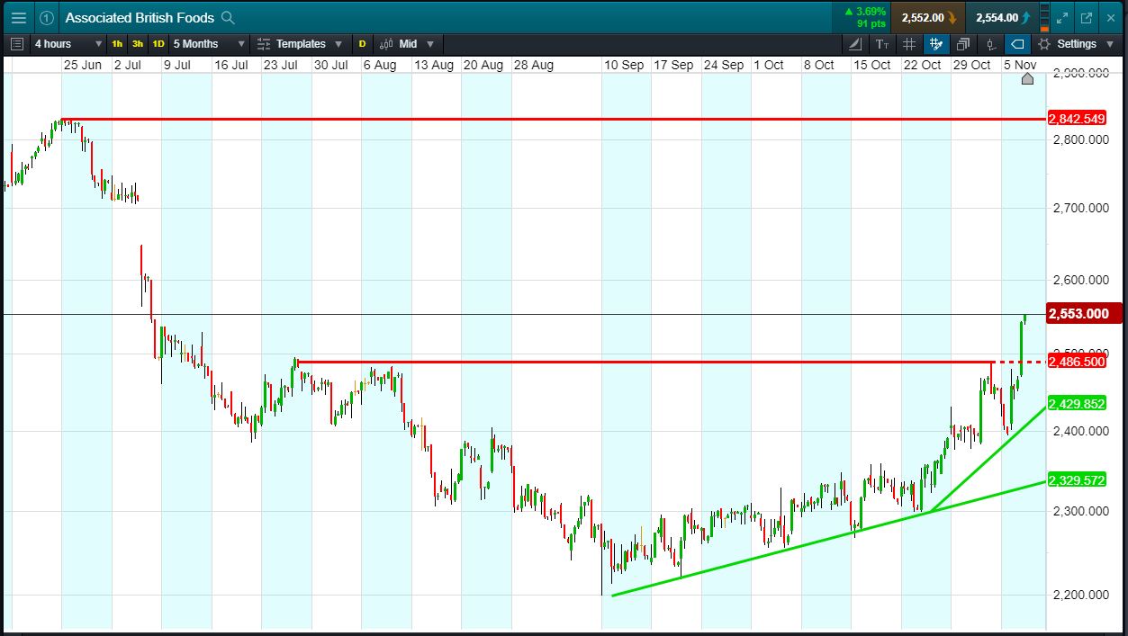Click the chart list icon left of 4 hours
The height and width of the screenshot is (636, 1128).
pos(17,43)
